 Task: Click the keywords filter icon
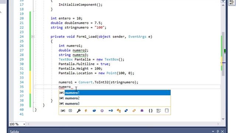tap(159, 111)
